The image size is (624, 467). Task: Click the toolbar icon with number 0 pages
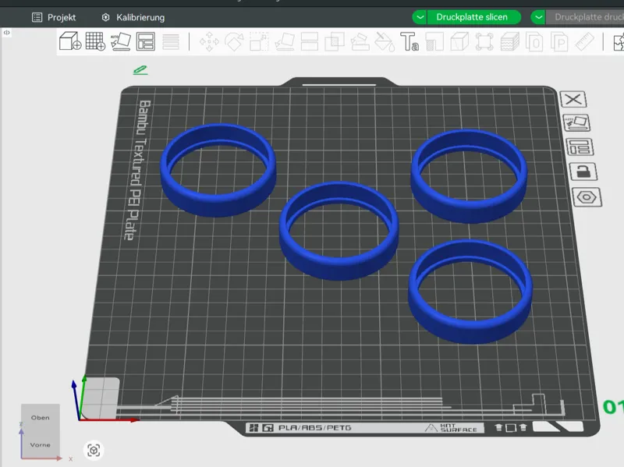coord(534,42)
